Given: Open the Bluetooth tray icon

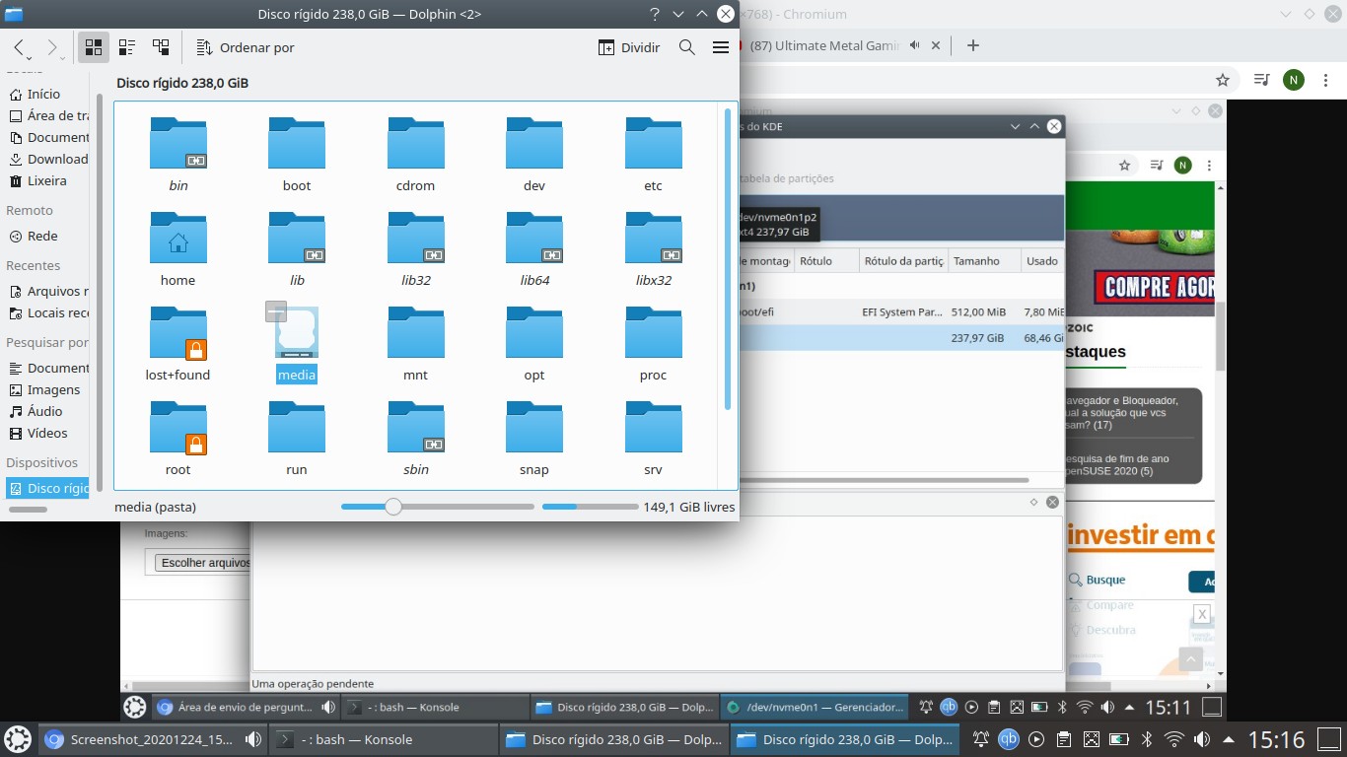Looking at the screenshot, I should [1147, 739].
